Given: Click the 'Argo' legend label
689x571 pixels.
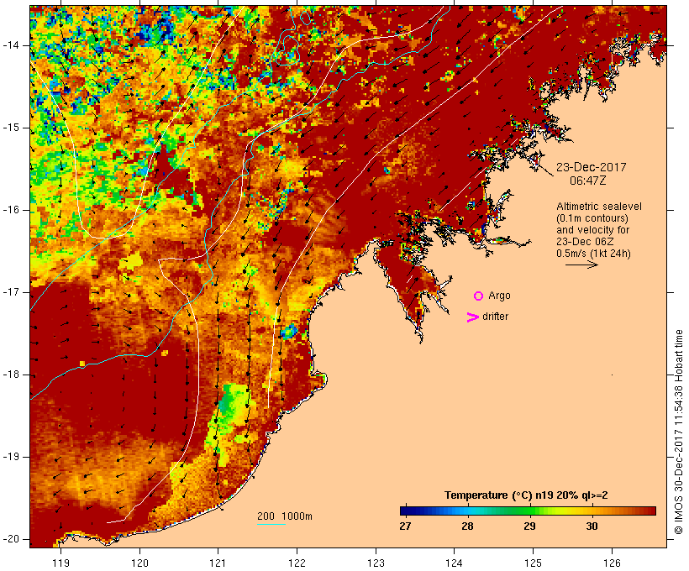Looking at the screenshot, I should point(499,296).
